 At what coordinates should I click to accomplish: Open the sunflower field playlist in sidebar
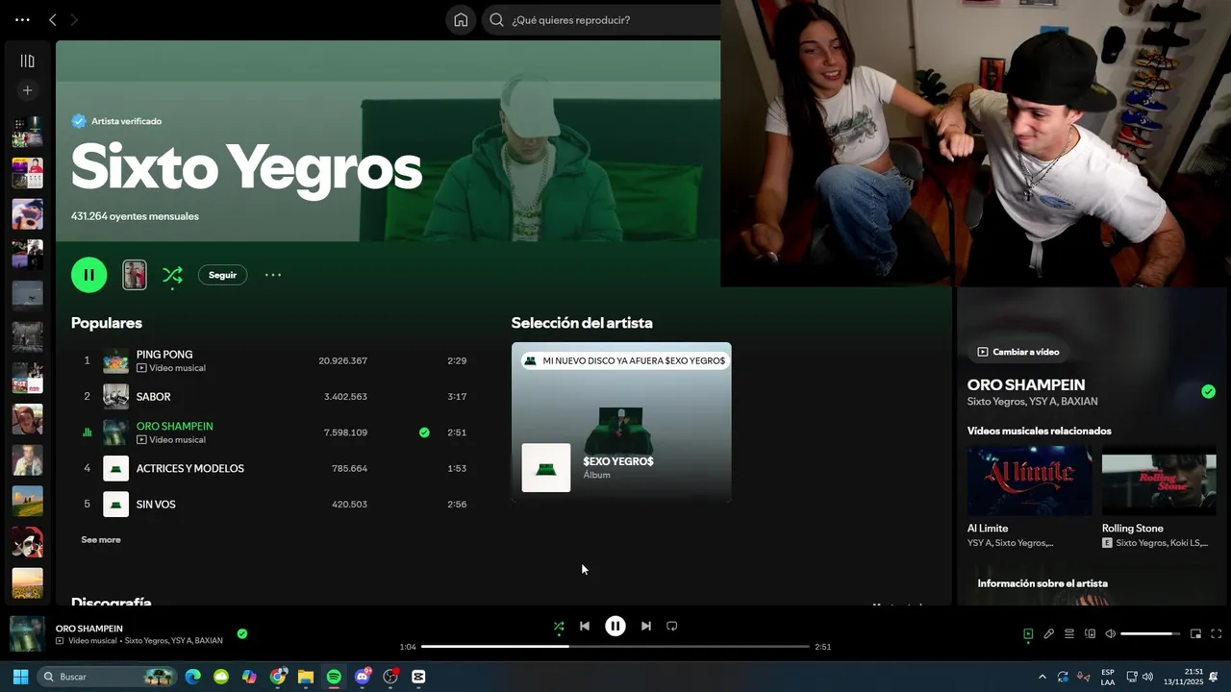coord(27,583)
